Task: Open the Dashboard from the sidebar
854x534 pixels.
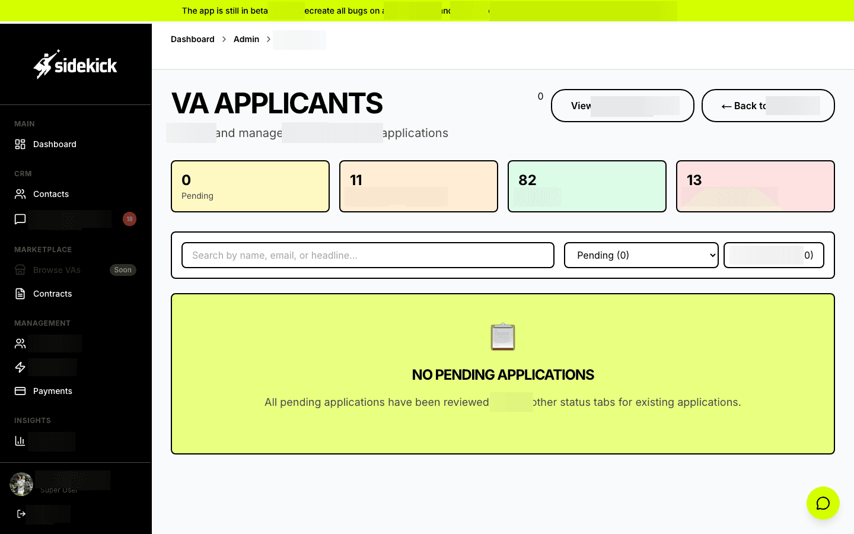Action: point(55,144)
